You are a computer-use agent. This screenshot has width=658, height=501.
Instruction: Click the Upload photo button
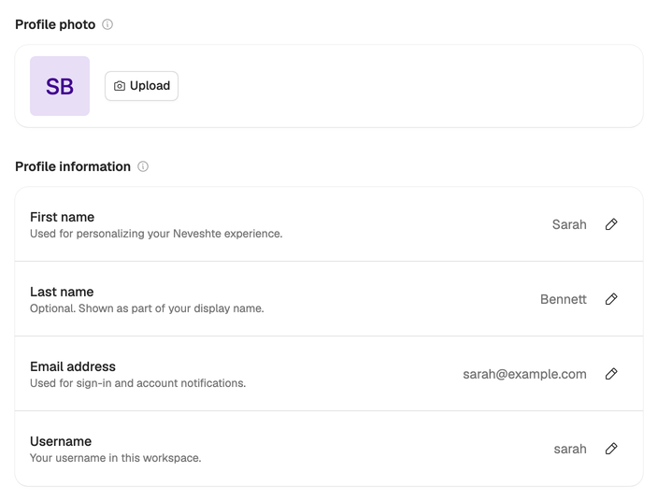[x=141, y=86]
